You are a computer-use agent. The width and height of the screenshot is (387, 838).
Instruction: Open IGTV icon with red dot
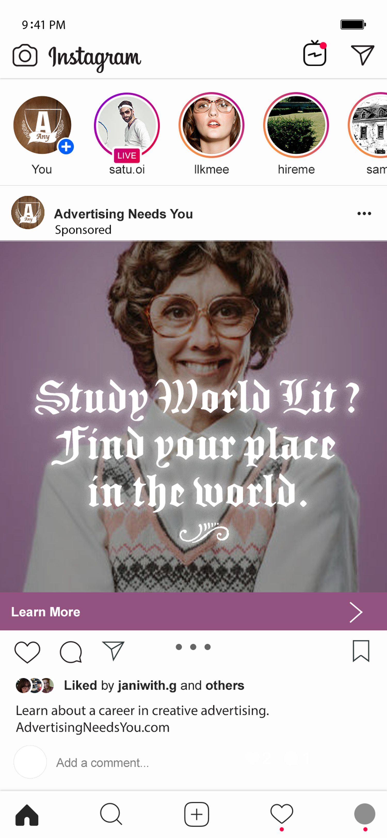tap(315, 53)
